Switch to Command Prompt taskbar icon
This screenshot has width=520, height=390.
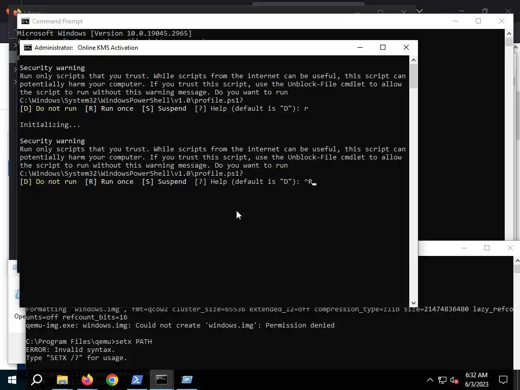[161, 380]
